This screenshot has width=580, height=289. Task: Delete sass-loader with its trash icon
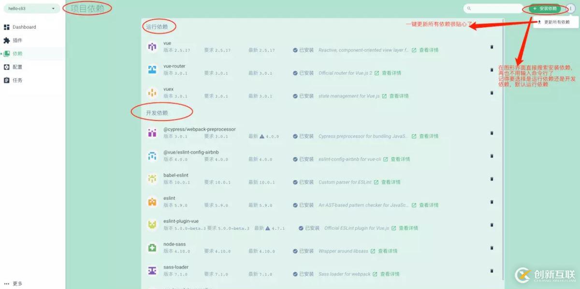tap(492, 271)
